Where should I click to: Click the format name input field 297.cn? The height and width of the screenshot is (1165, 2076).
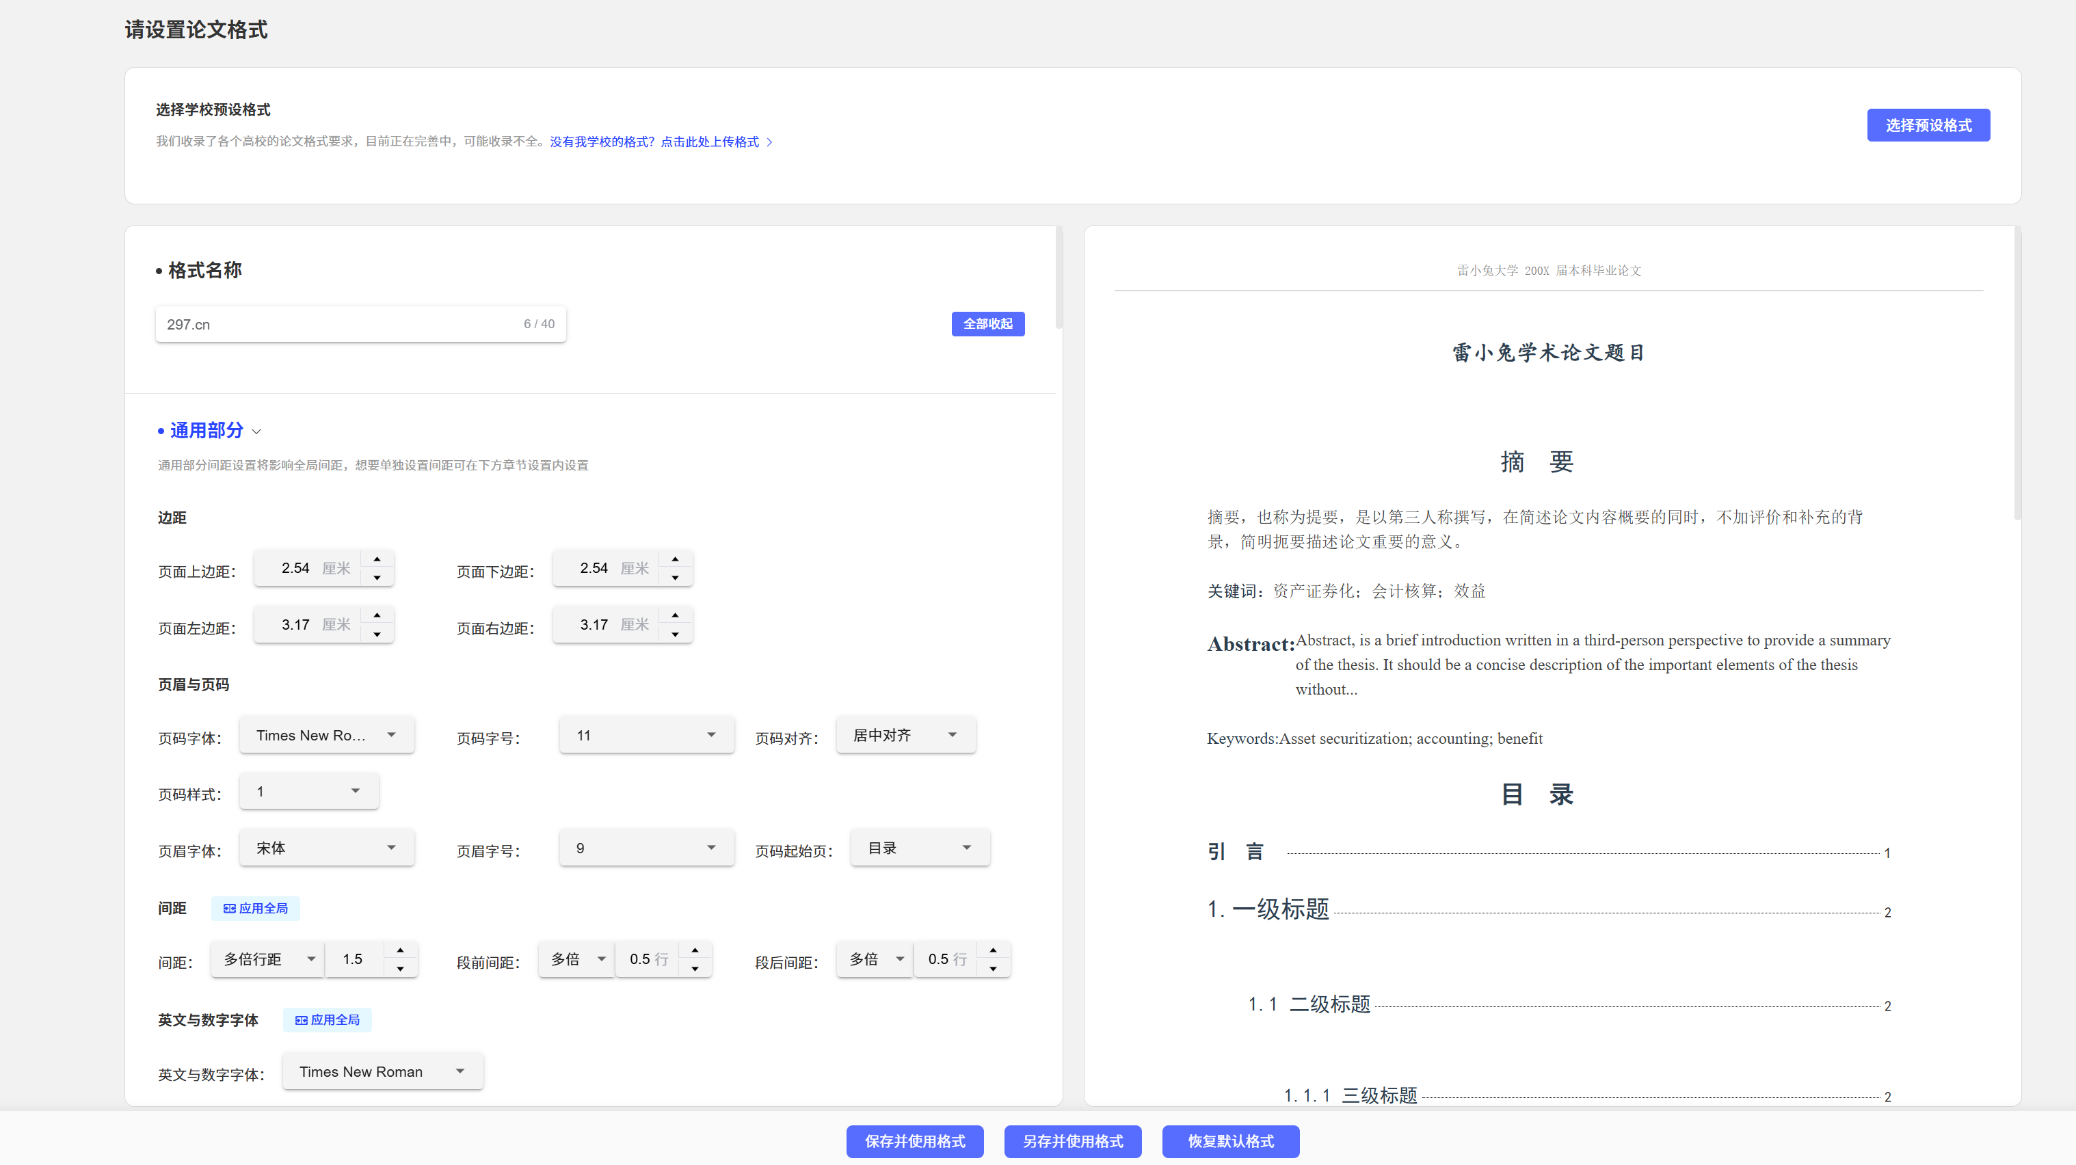point(338,324)
